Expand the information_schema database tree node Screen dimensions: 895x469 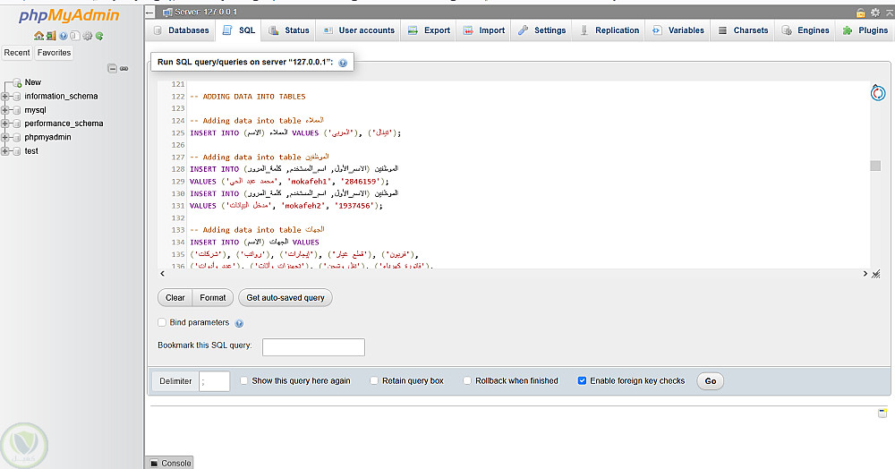tap(6, 96)
